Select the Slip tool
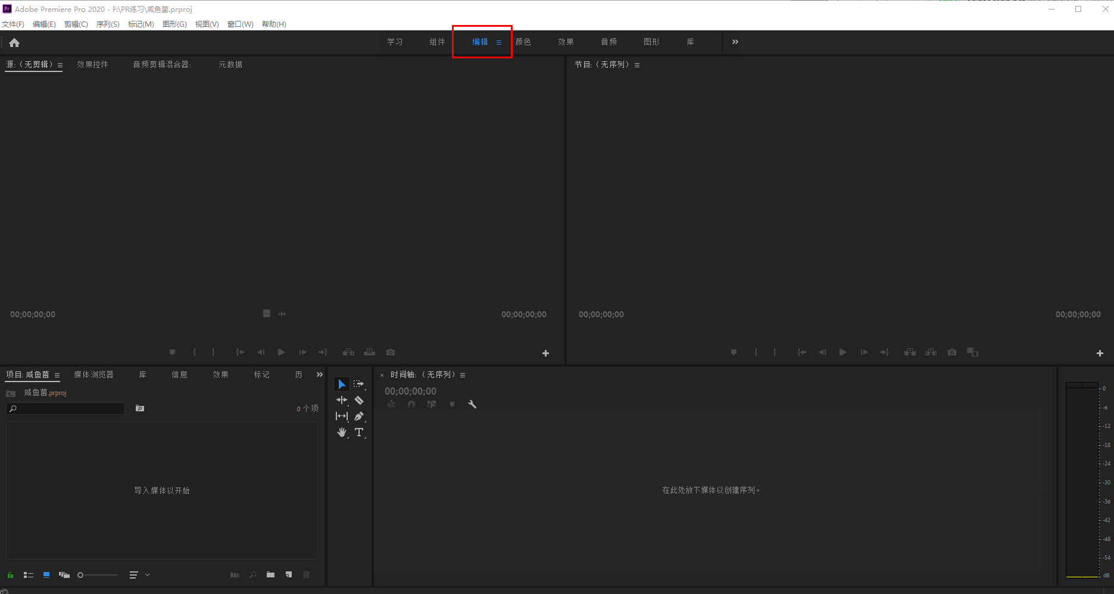Image resolution: width=1114 pixels, height=594 pixels. [342, 417]
